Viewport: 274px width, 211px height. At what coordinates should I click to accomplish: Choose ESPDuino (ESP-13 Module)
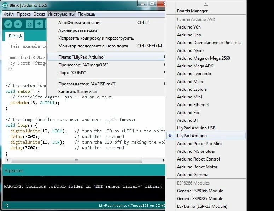(x=206, y=206)
